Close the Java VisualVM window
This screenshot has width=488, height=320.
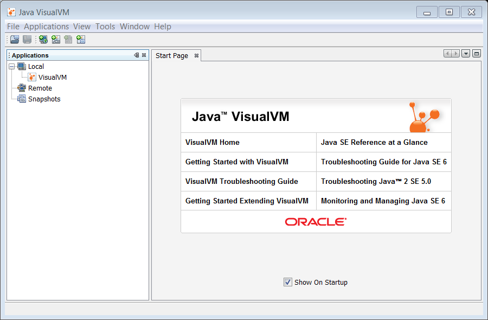point(472,12)
